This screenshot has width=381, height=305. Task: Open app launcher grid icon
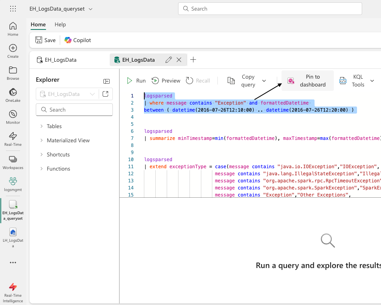point(13,9)
